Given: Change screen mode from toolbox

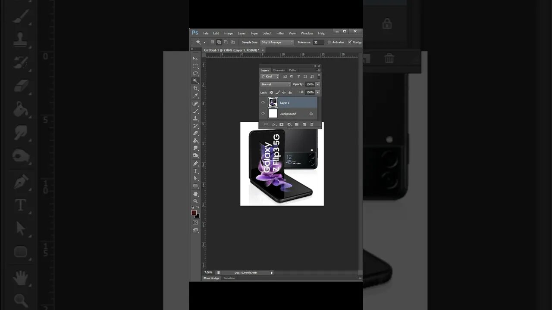Looking at the screenshot, I should point(195,230).
